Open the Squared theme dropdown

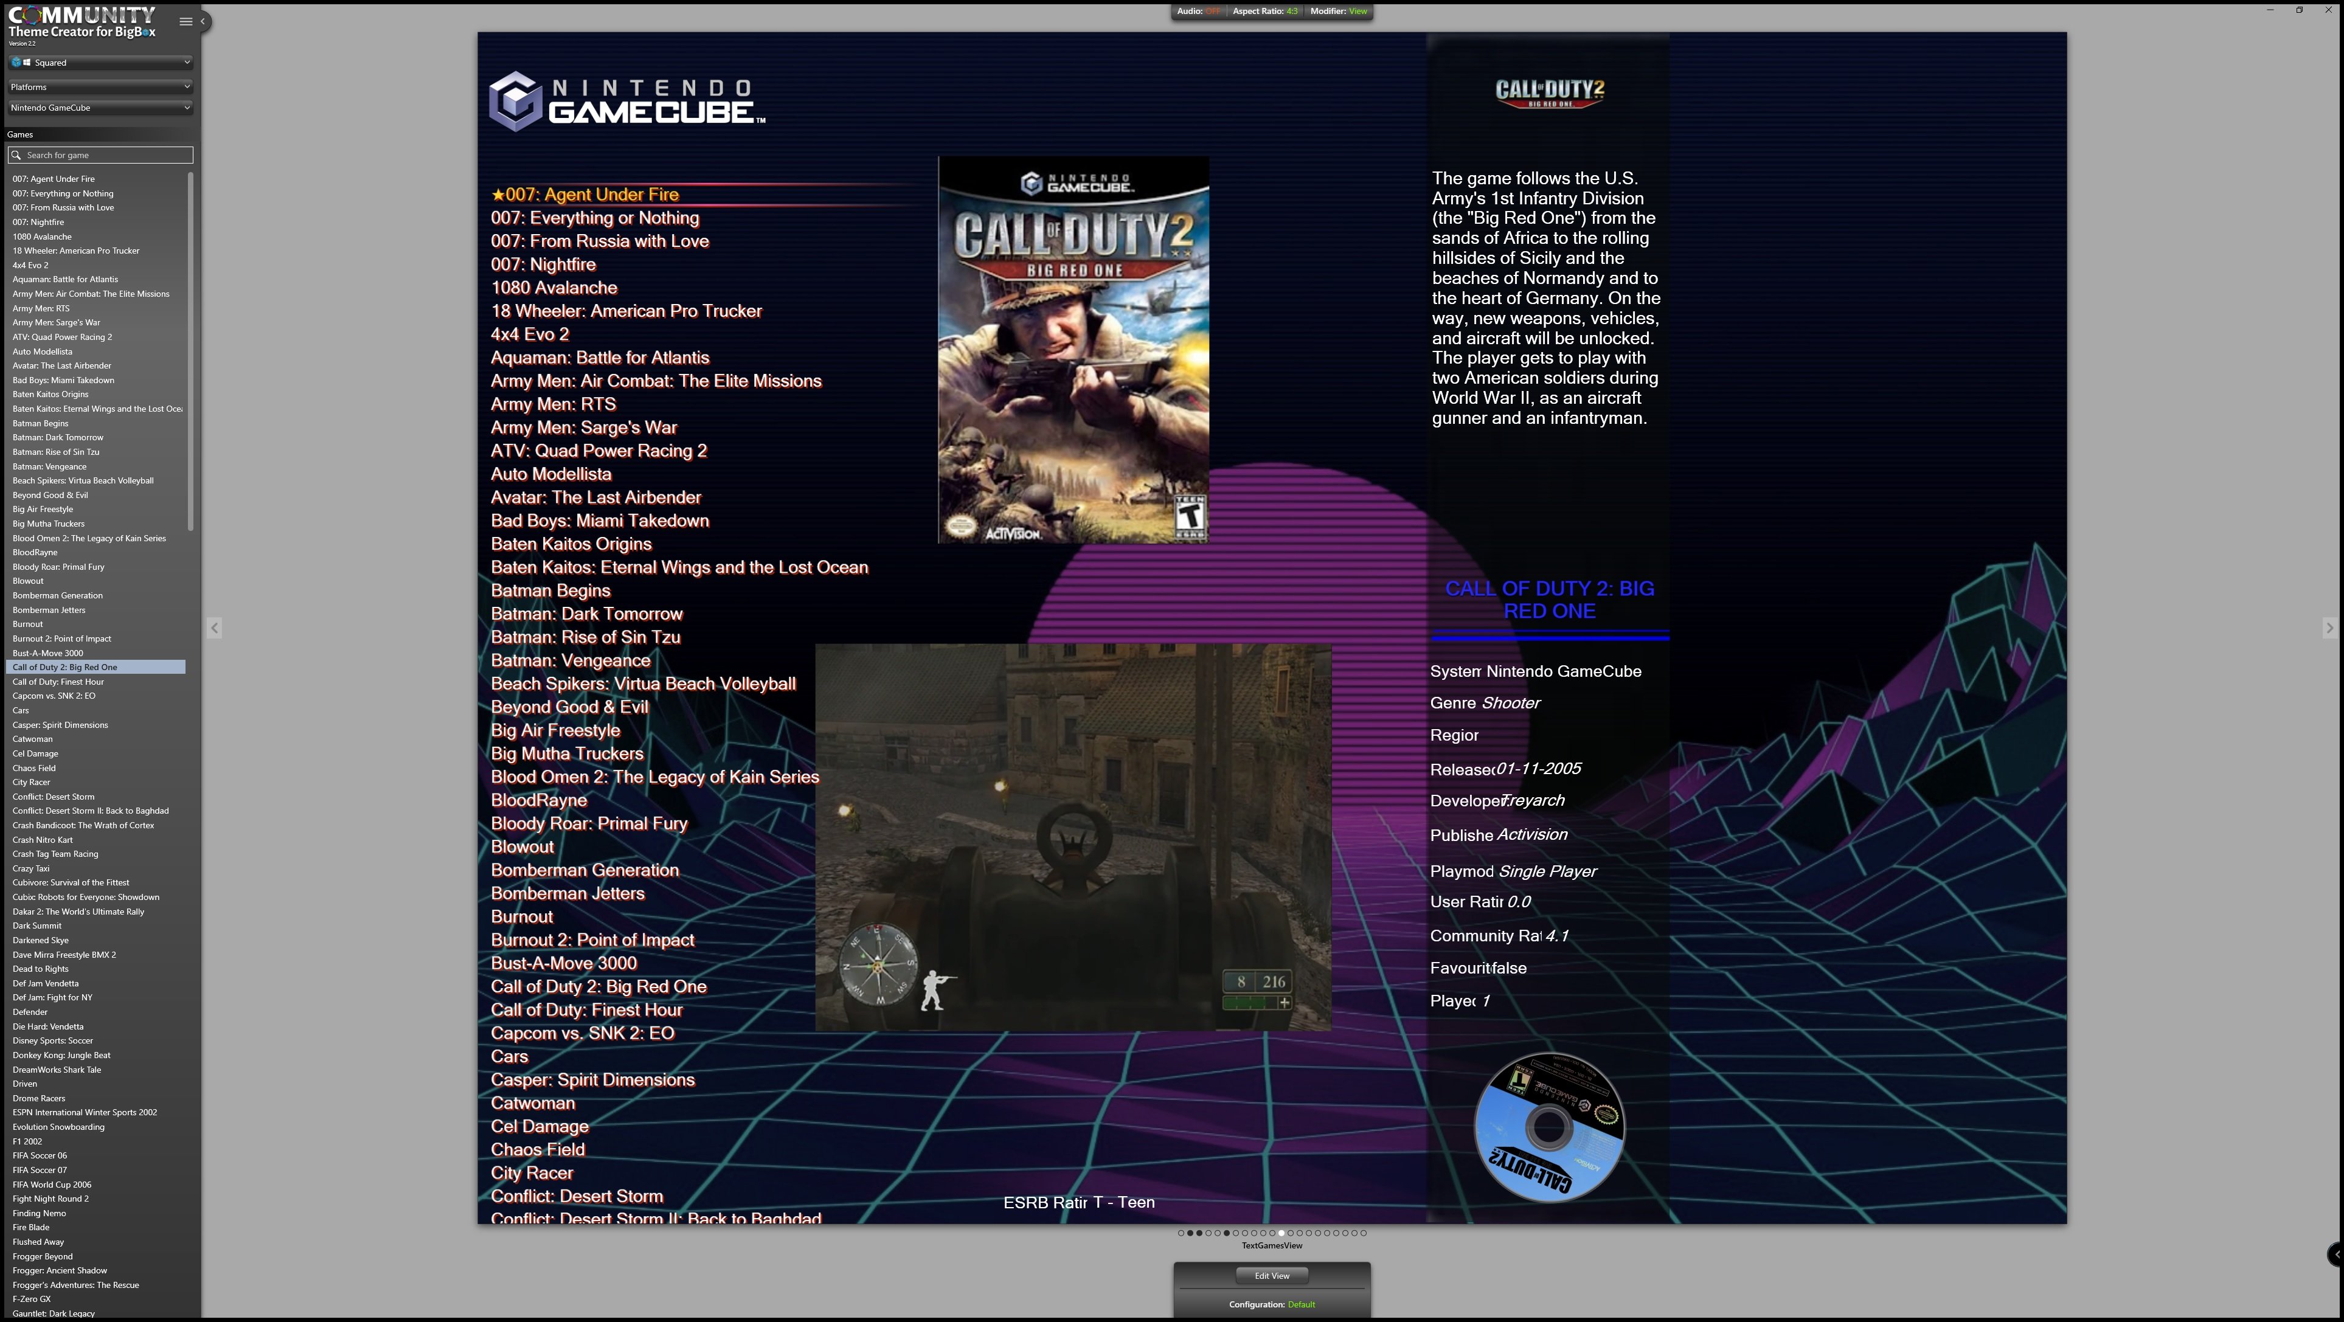(x=100, y=63)
